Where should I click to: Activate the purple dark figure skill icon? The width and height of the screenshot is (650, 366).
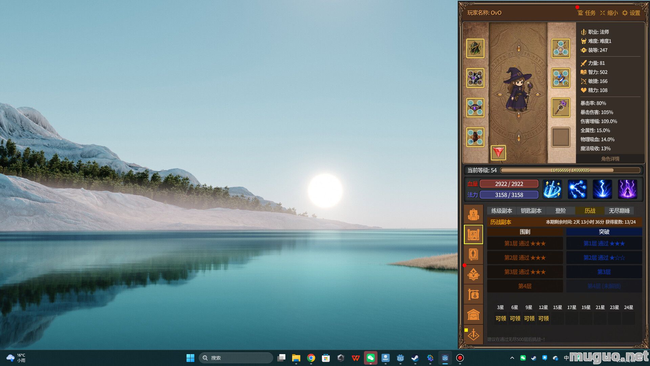coord(627,189)
